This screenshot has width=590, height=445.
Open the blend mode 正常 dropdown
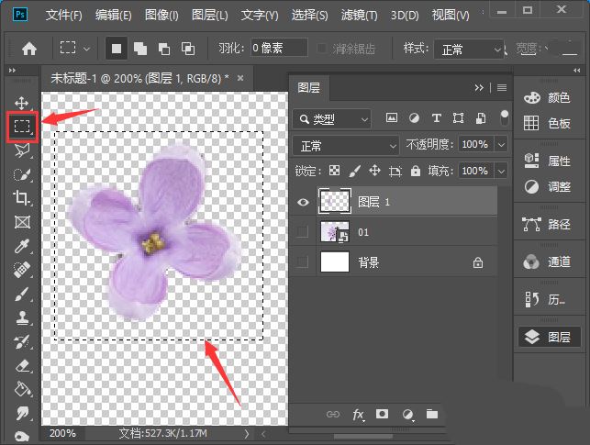click(x=345, y=145)
